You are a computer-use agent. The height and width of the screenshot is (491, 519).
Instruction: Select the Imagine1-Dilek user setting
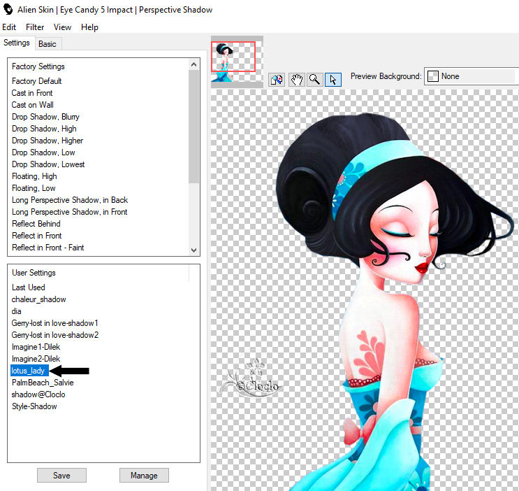coord(36,347)
